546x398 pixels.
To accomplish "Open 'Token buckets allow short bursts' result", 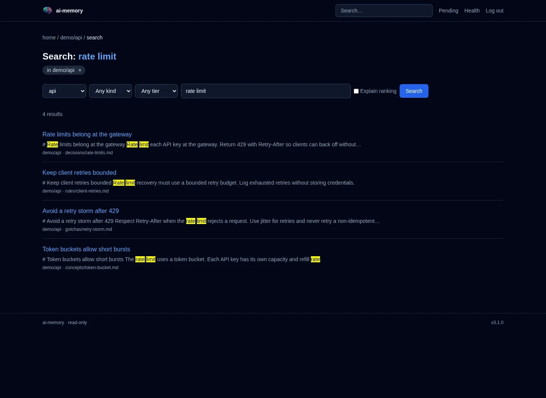I will pyautogui.click(x=86, y=249).
